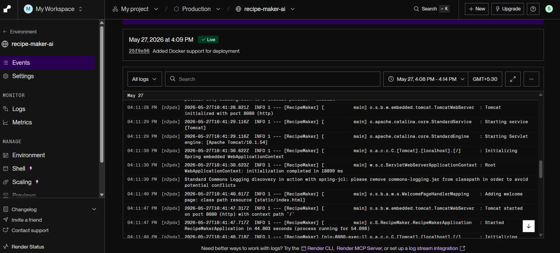
Task: Click the Shell terminal icon
Action: pos(6,169)
